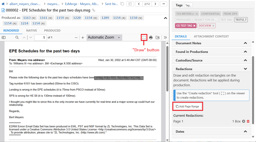
Task: Go to next document arrow
Action: (155, 4)
